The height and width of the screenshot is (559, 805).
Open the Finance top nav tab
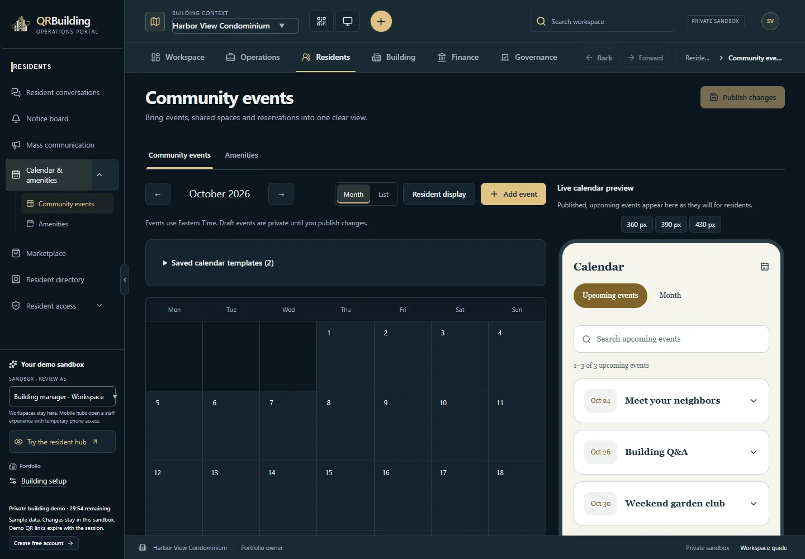pyautogui.click(x=458, y=57)
